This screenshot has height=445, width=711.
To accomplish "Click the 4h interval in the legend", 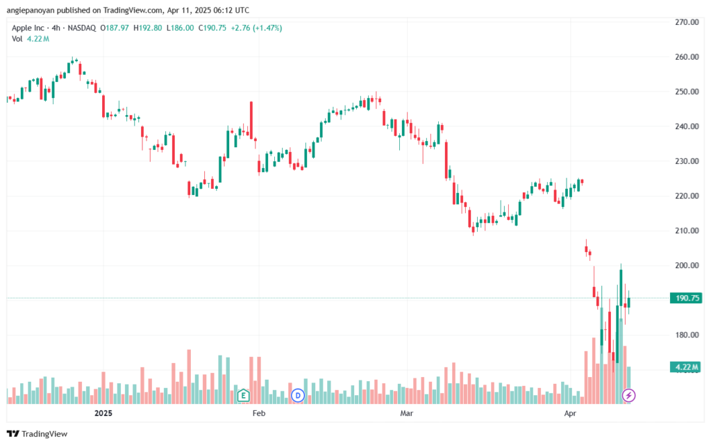I will 56,28.
